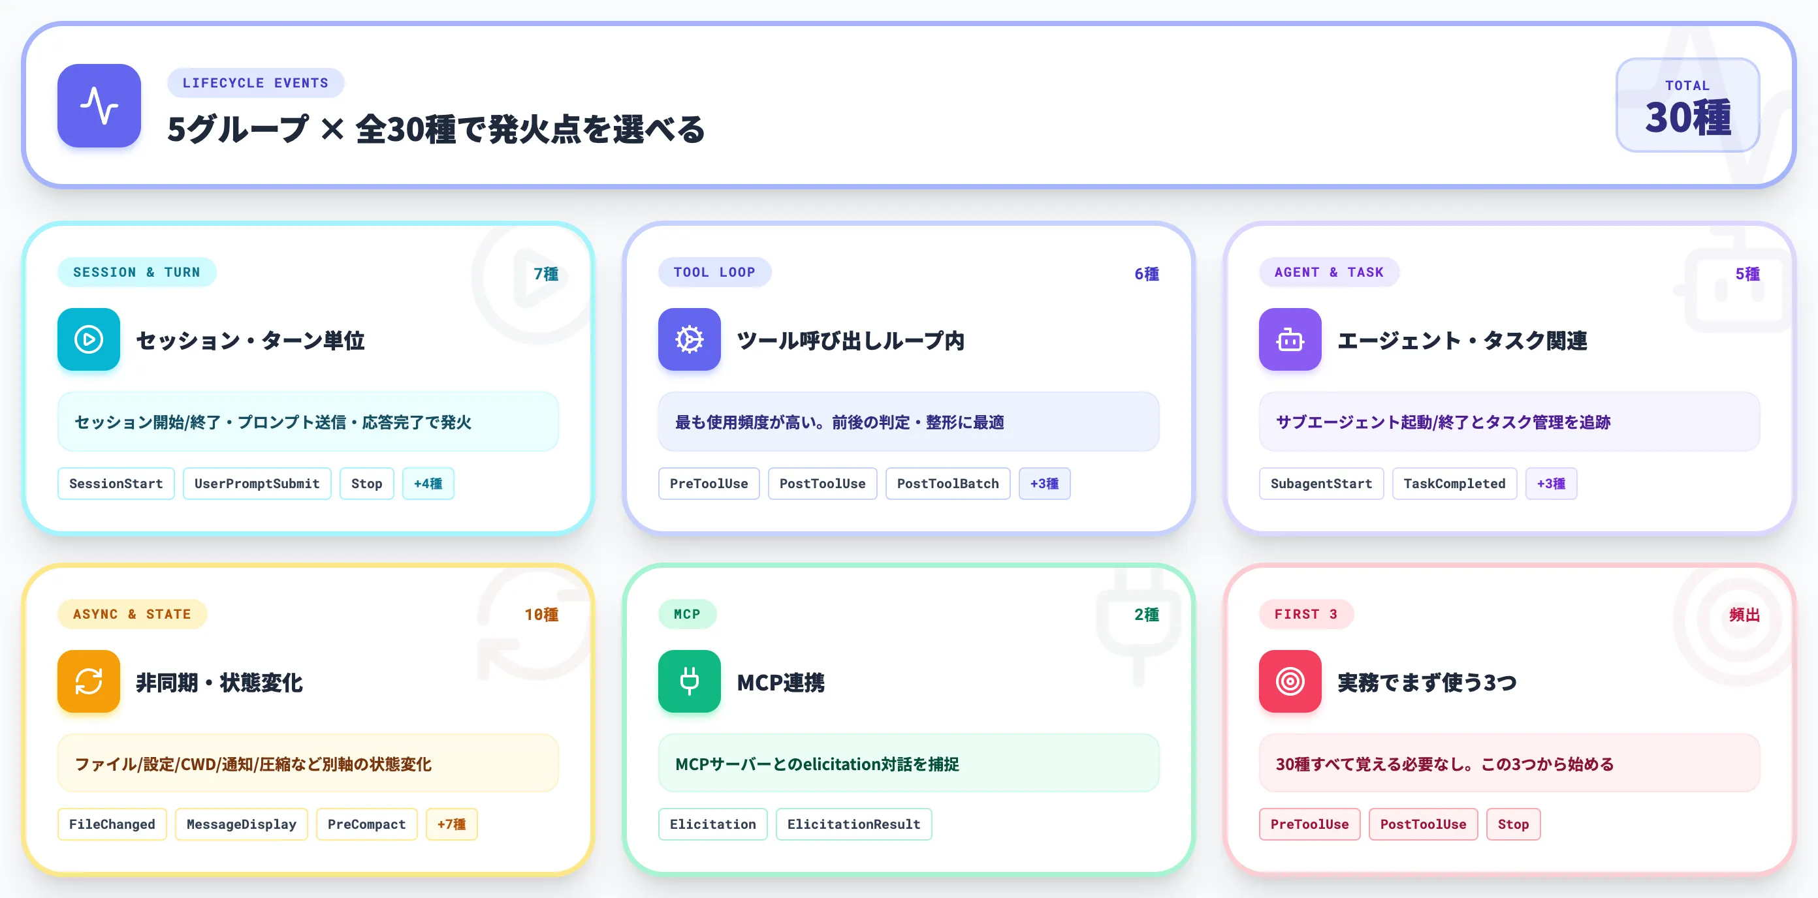1818x898 pixels.
Task: Select the AGENT & TASK label
Action: click(1329, 272)
